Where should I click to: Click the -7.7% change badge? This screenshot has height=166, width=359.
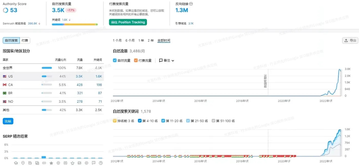pos(71,10)
